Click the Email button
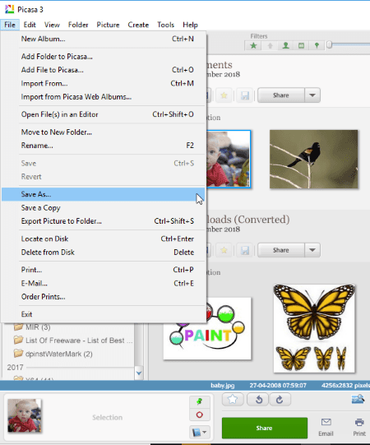This screenshot has width=370, height=445. pyautogui.click(x=326, y=428)
